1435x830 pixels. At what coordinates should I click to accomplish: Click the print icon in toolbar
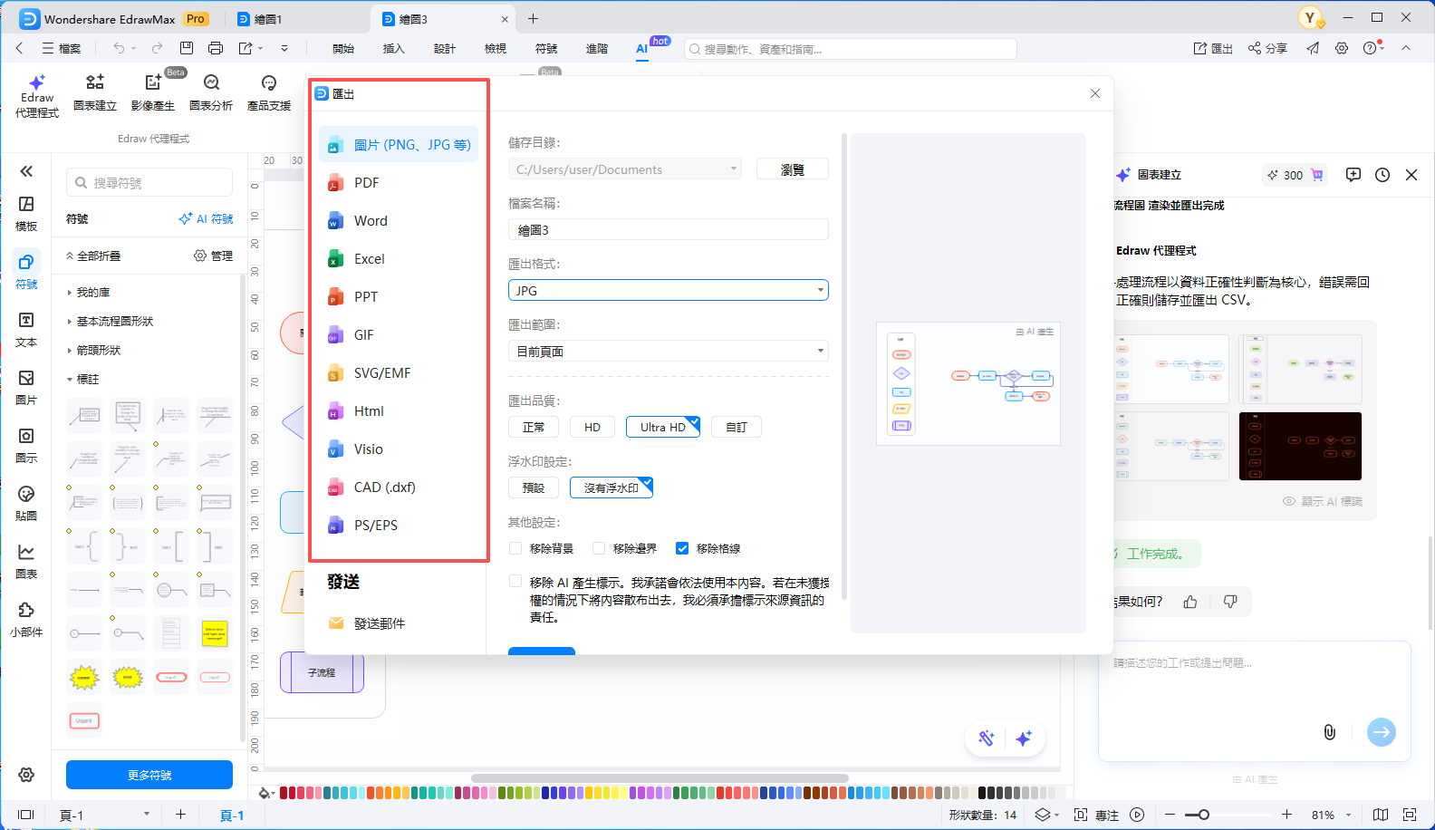pyautogui.click(x=216, y=48)
